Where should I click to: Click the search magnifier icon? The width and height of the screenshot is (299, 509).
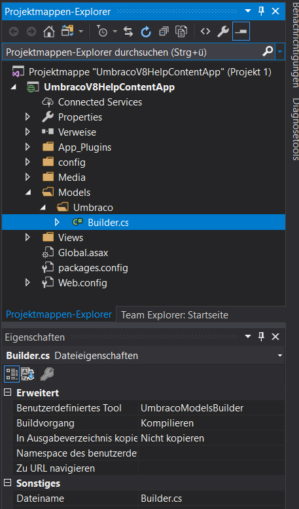(268, 51)
